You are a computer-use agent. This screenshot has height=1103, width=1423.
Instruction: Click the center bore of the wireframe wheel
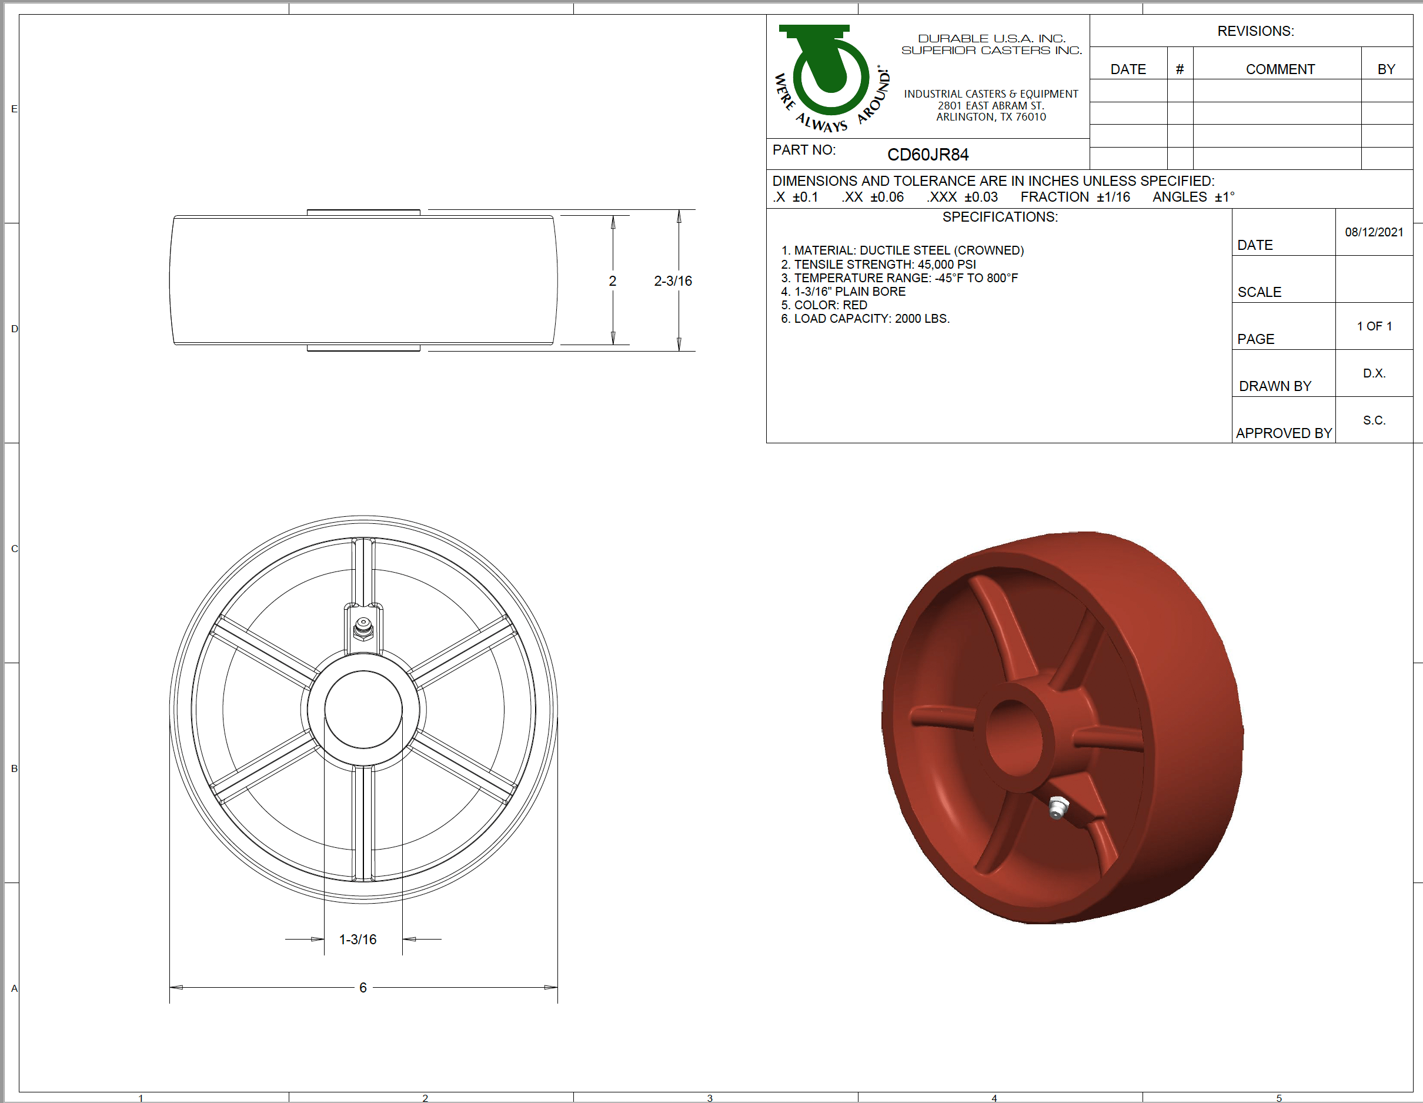coord(363,710)
